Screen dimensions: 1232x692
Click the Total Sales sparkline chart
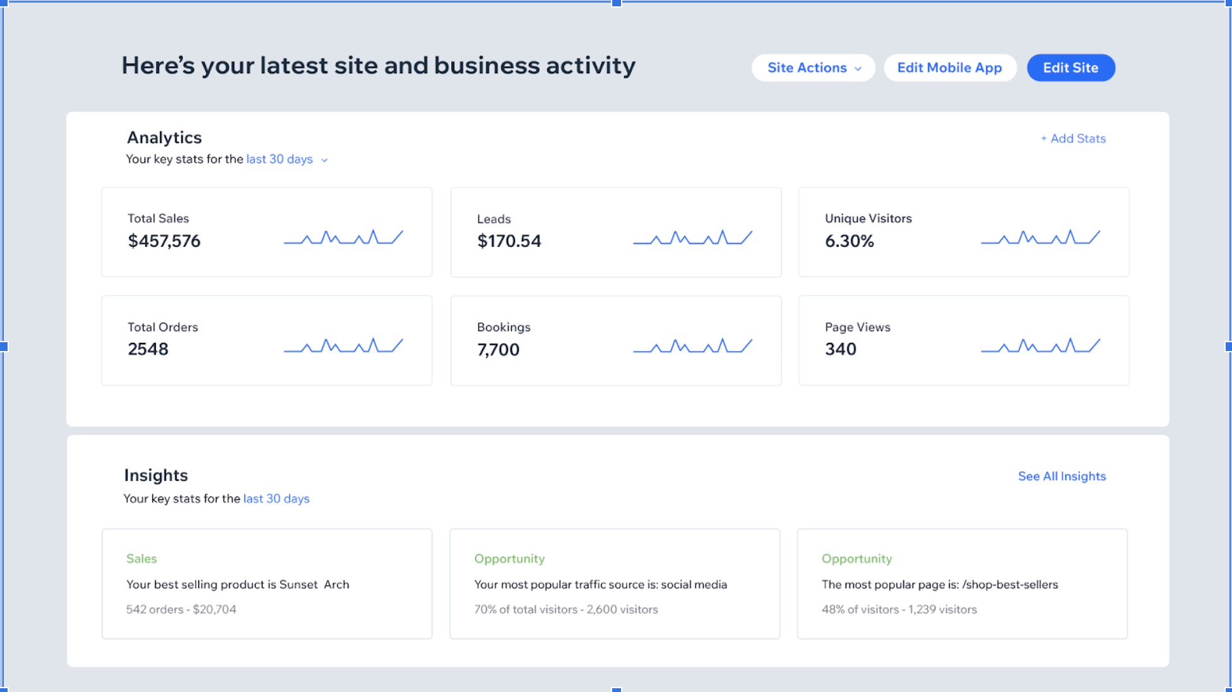click(343, 237)
